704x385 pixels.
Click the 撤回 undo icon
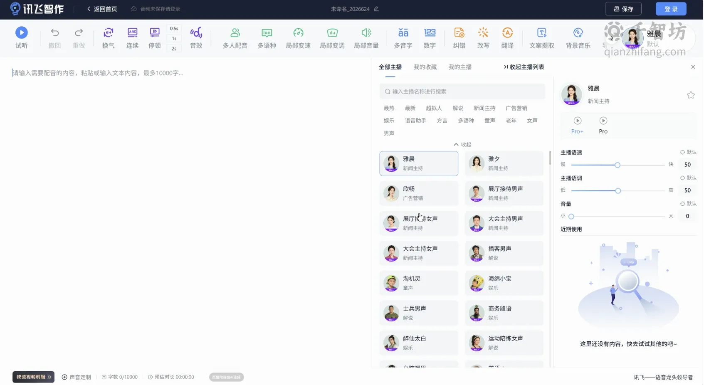click(54, 32)
